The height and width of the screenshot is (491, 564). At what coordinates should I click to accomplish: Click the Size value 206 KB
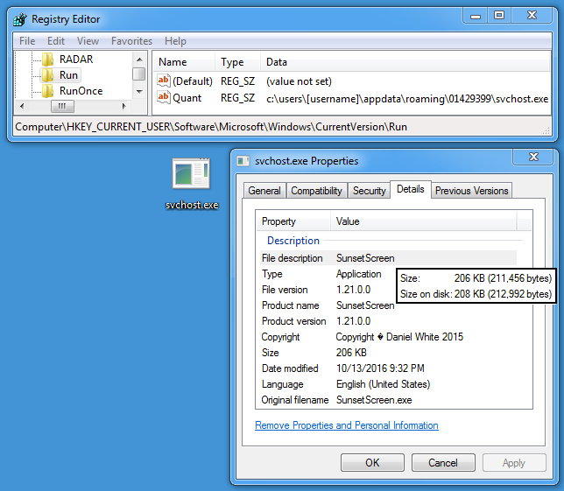(351, 353)
